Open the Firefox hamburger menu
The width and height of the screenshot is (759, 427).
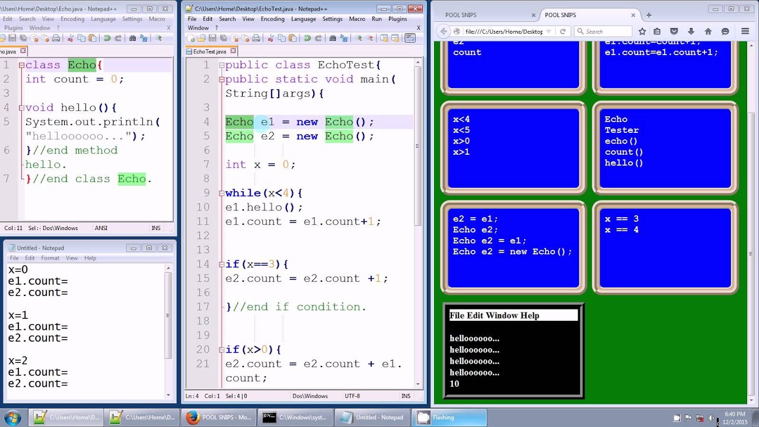click(745, 31)
